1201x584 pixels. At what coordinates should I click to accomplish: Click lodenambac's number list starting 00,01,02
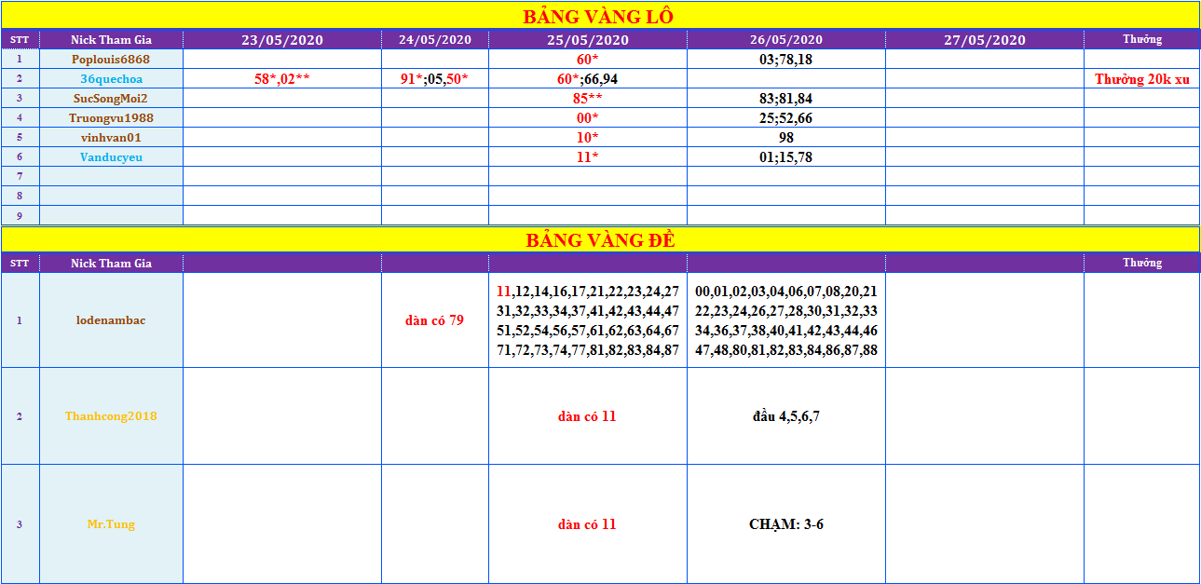click(x=786, y=319)
